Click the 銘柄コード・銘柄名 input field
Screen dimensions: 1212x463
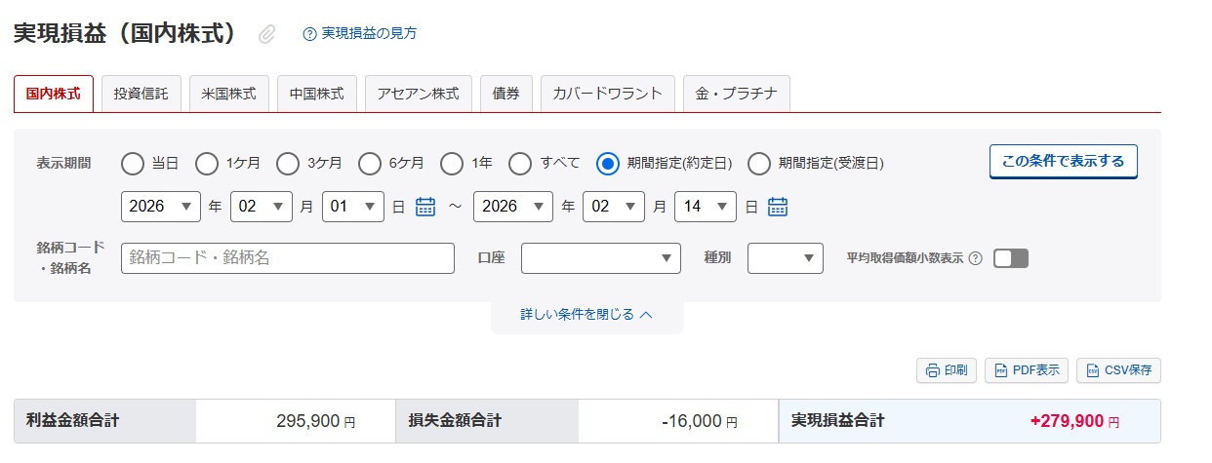(288, 258)
